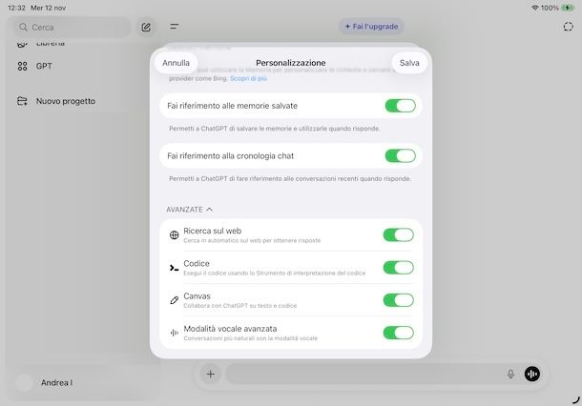Screen dimensions: 582x406
Task: Toggle the sidebar menu icon
Action: point(174,27)
